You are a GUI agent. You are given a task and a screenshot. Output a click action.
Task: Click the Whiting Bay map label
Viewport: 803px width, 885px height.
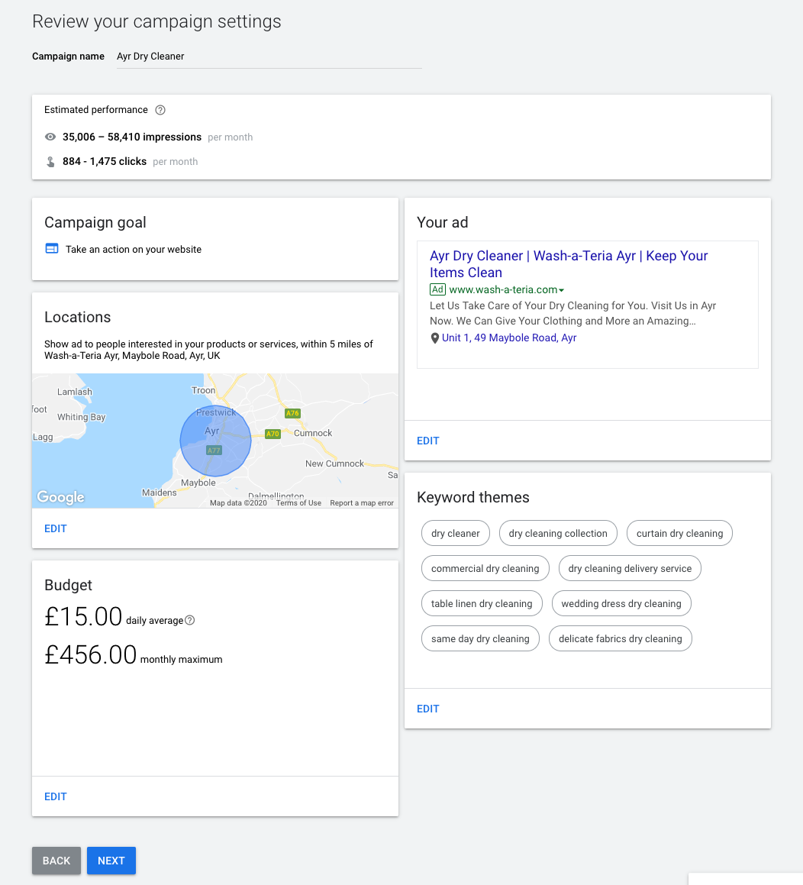(x=81, y=417)
